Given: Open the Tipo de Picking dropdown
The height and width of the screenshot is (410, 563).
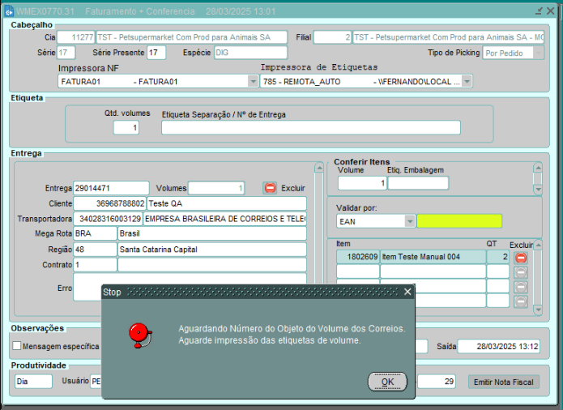Looking at the screenshot, I should 540,53.
